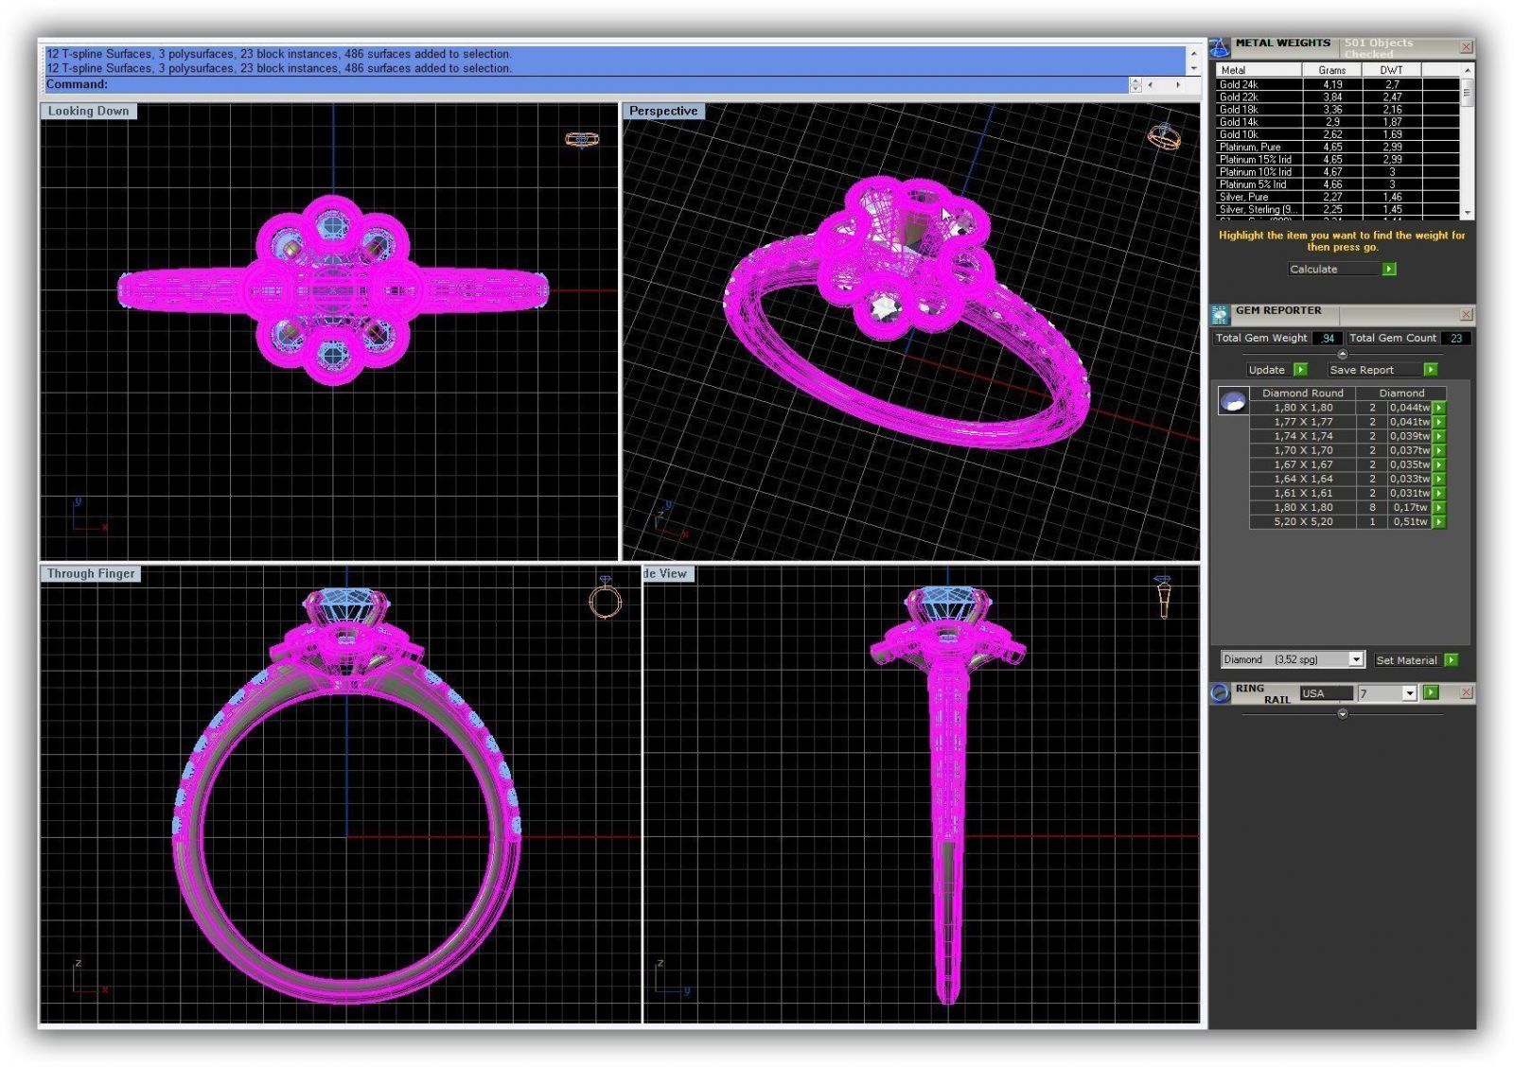The image size is (1514, 1067).
Task: Click the round diamond gem thumbnail
Action: click(1232, 402)
